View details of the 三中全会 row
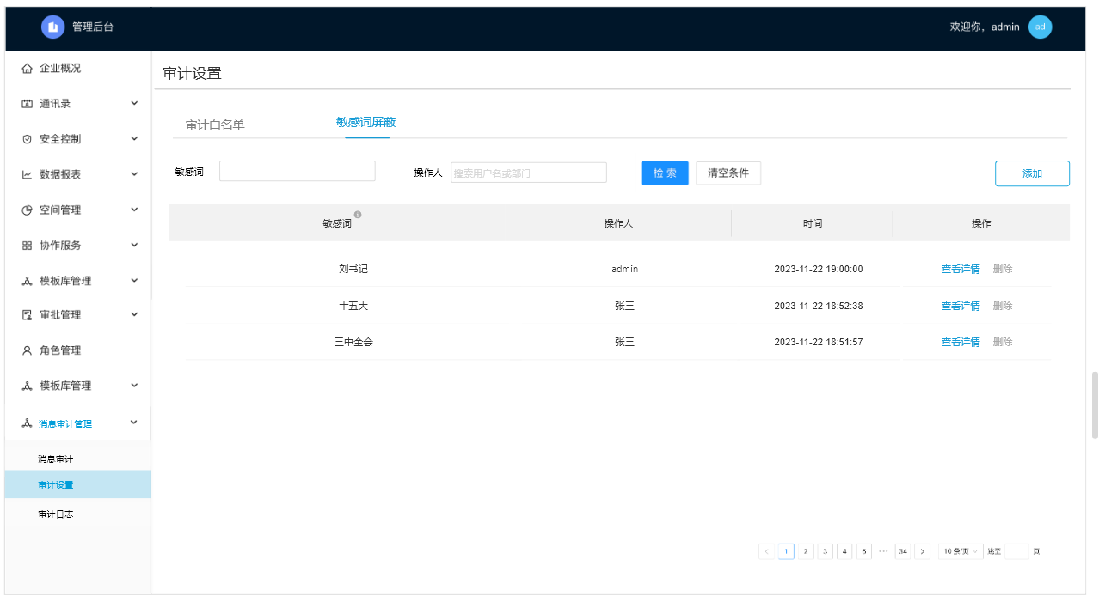 [x=961, y=342]
